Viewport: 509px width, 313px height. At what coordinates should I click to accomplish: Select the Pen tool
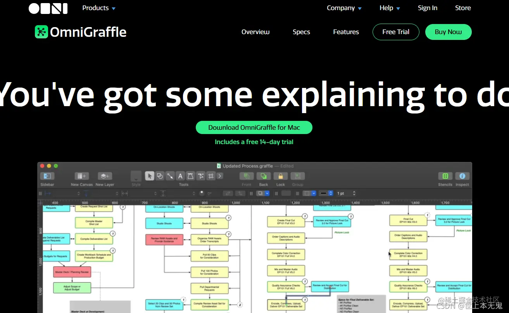pyautogui.click(x=190, y=176)
